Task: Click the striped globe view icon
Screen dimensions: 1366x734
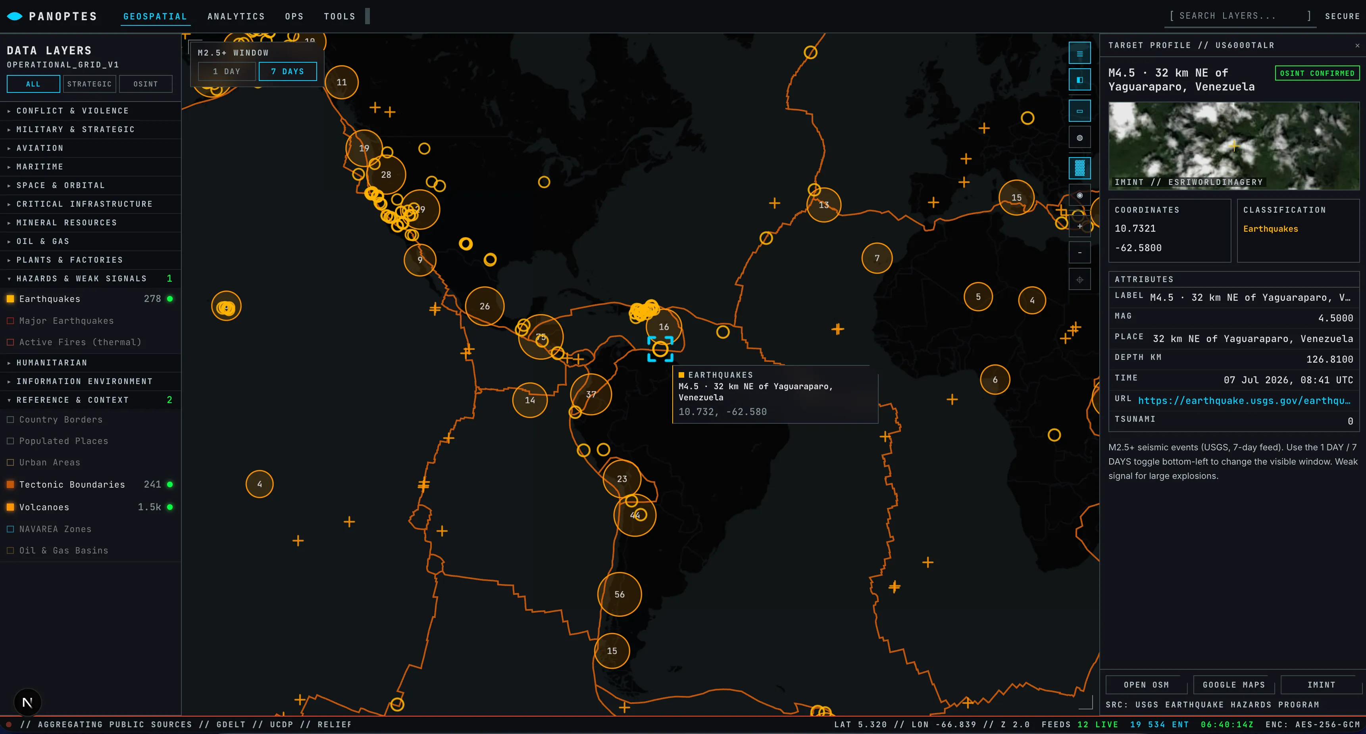Action: [x=1079, y=138]
